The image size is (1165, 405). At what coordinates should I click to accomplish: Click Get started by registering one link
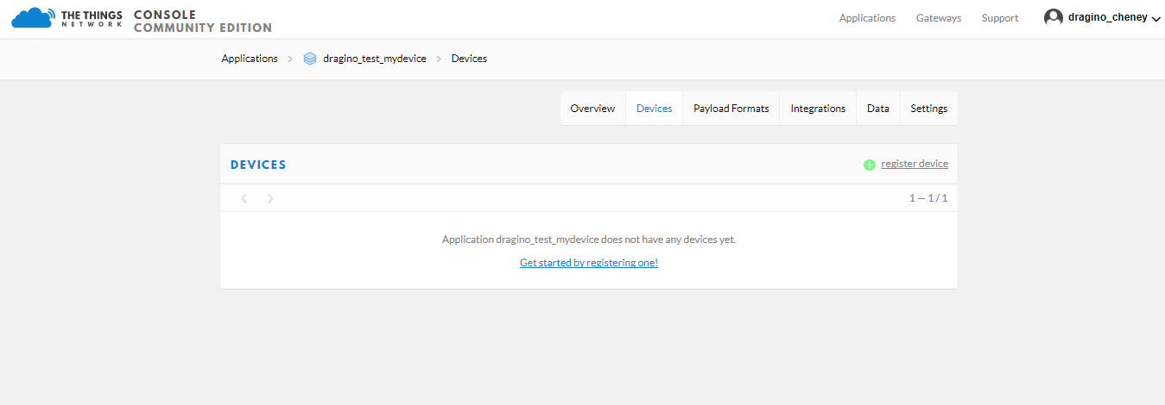(x=589, y=263)
